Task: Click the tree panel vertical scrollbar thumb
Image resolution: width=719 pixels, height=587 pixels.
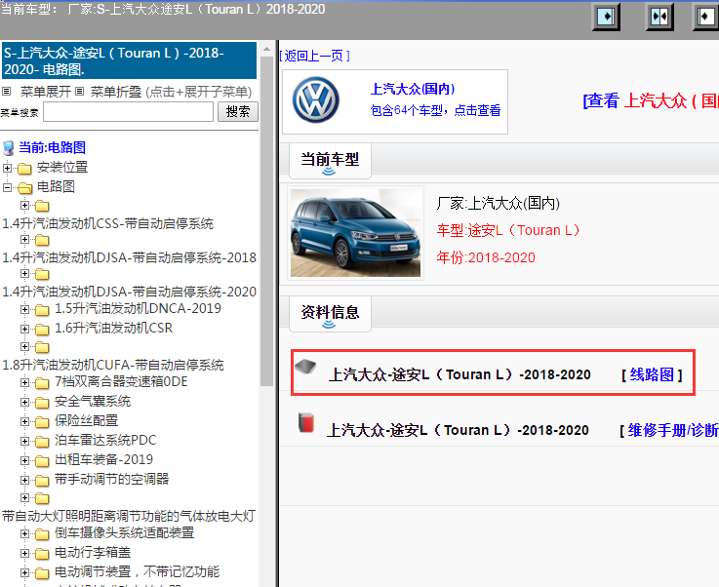Action: pos(266,221)
